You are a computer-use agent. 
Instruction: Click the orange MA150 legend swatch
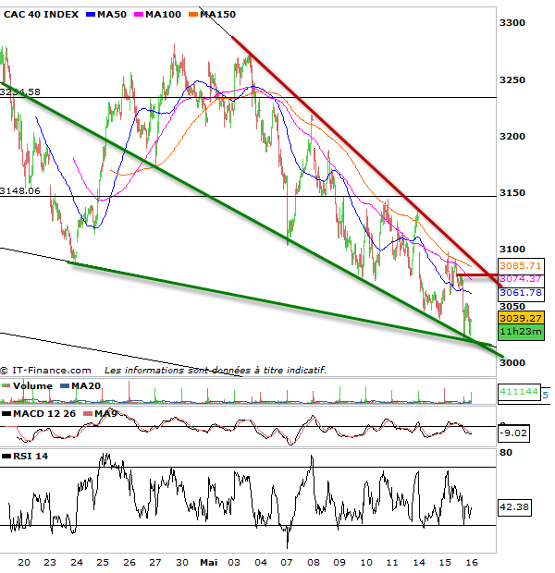click(x=197, y=16)
